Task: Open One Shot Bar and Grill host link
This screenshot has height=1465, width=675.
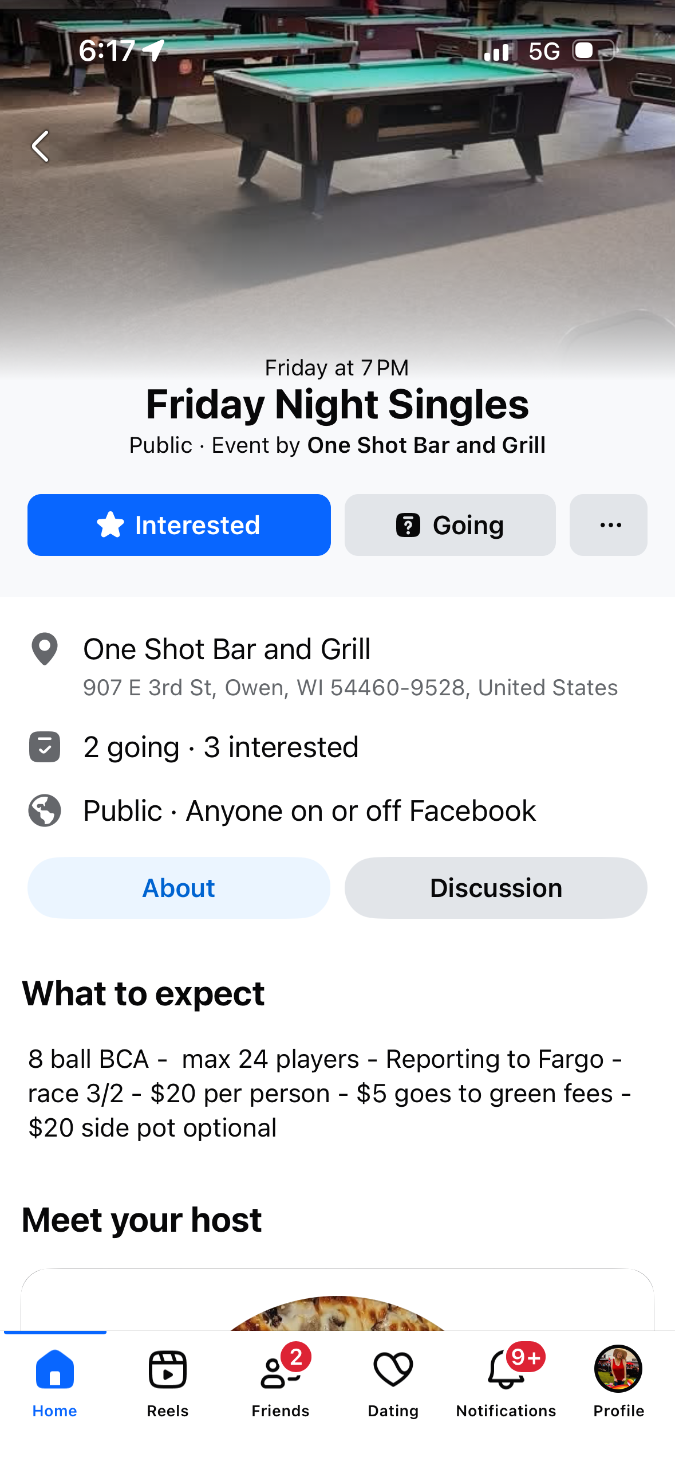Action: (x=426, y=445)
